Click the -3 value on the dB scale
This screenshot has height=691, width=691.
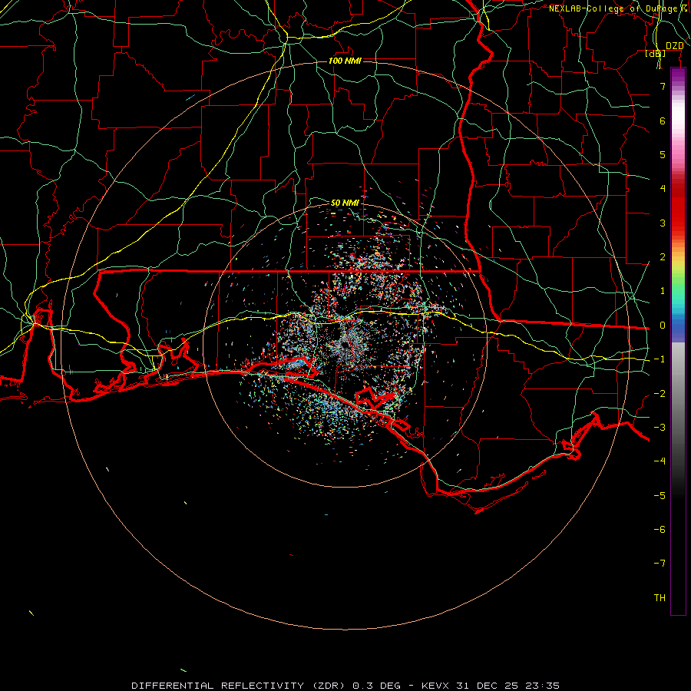pyautogui.click(x=660, y=427)
